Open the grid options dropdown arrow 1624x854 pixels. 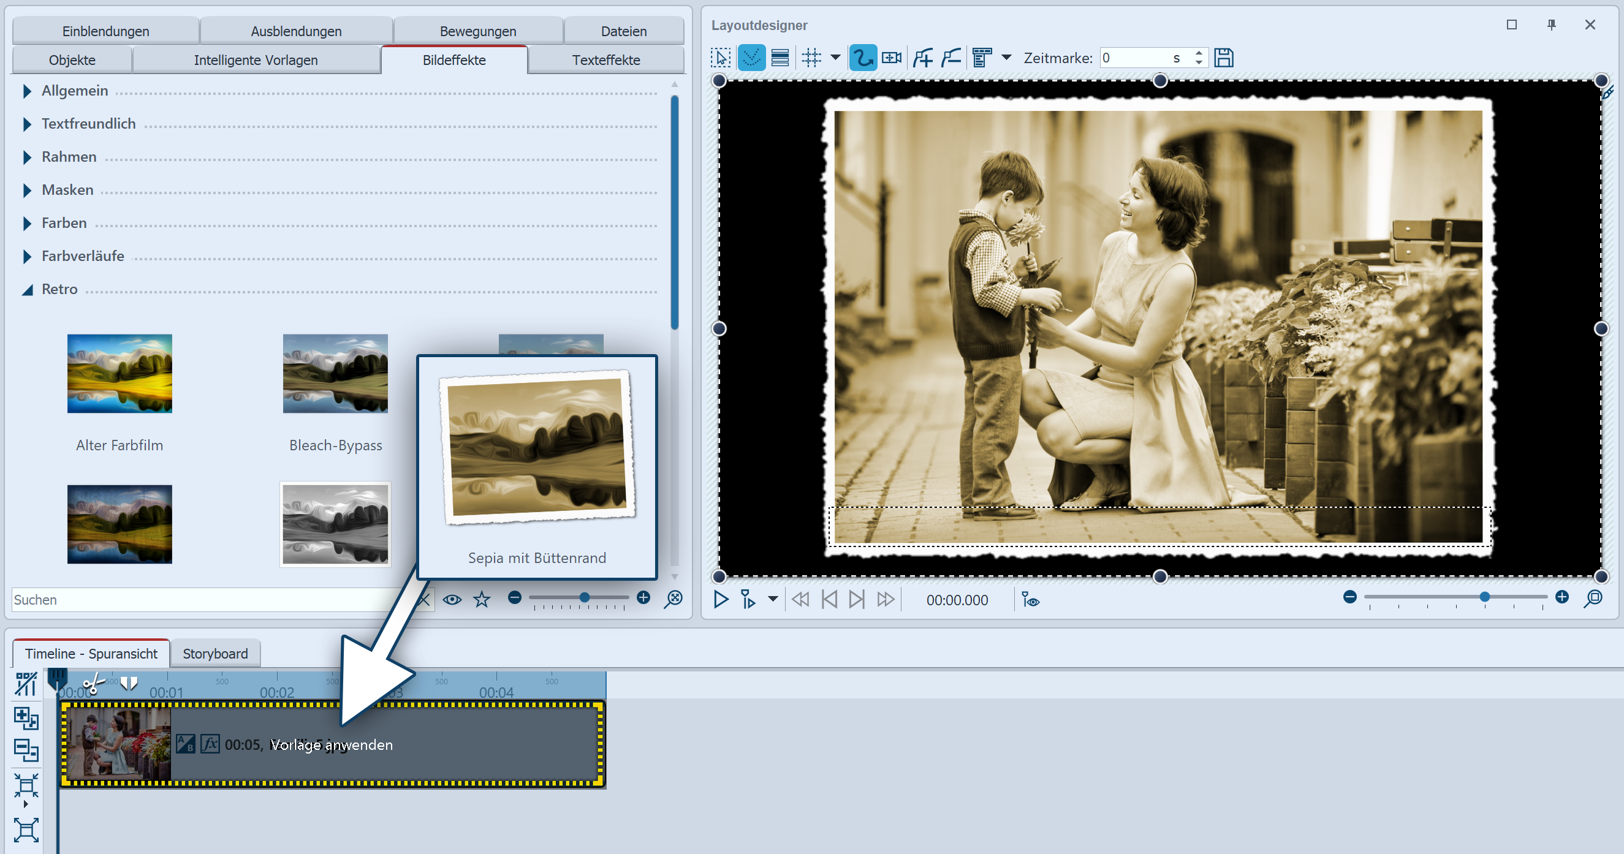point(835,58)
